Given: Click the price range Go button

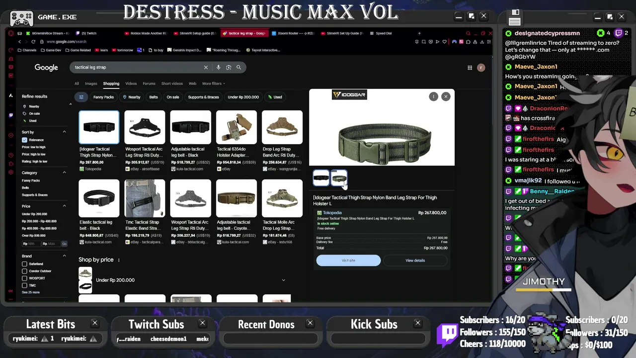Looking at the screenshot, I should [64, 244].
